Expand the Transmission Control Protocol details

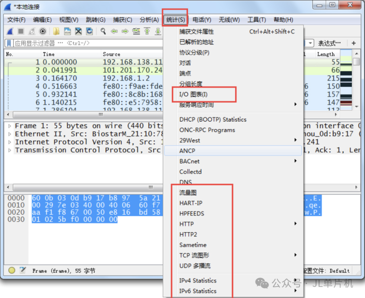[9, 150]
